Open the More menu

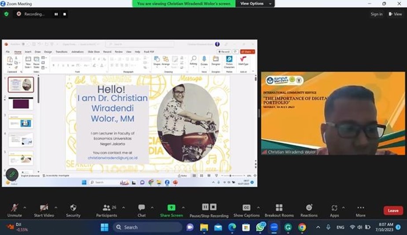[360, 208]
